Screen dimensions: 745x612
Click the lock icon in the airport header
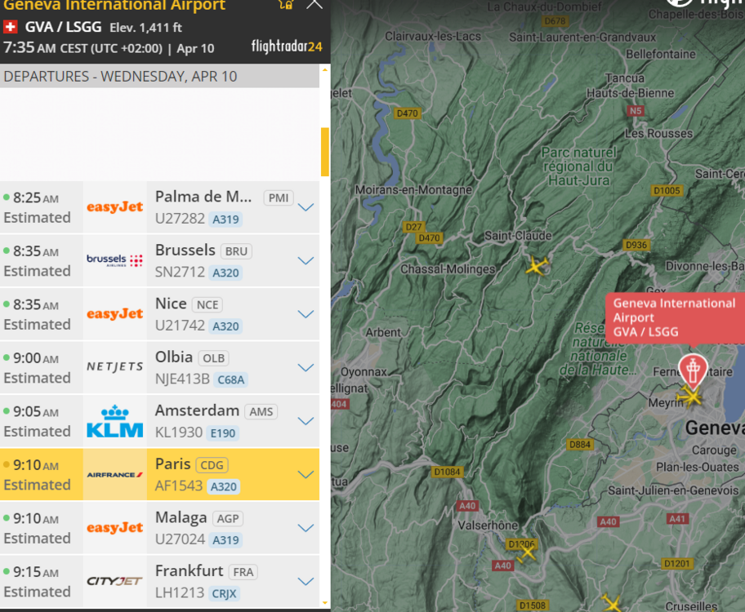point(285,4)
